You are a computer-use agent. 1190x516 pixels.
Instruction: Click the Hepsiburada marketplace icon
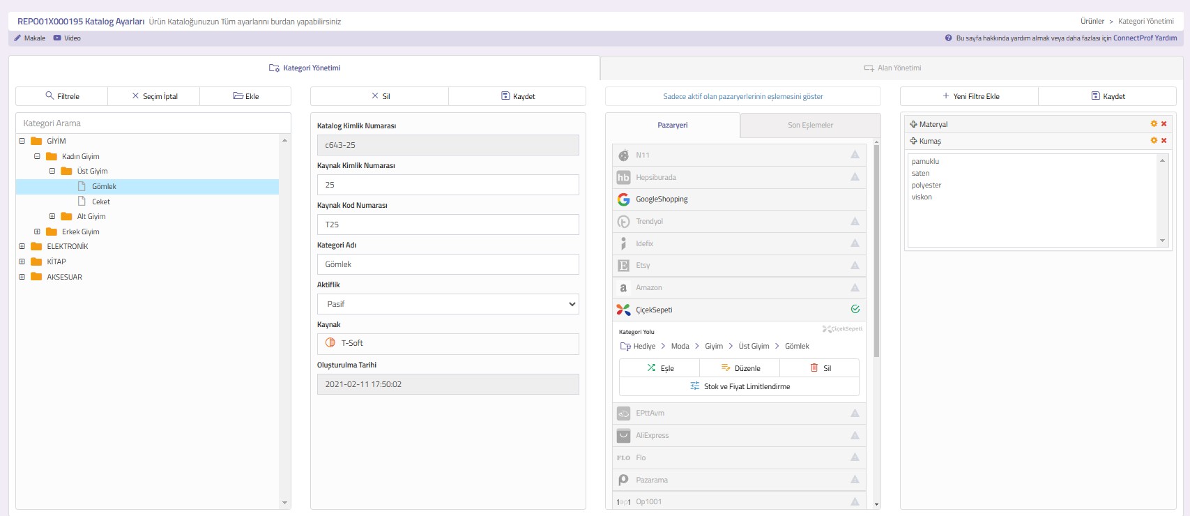tap(623, 177)
